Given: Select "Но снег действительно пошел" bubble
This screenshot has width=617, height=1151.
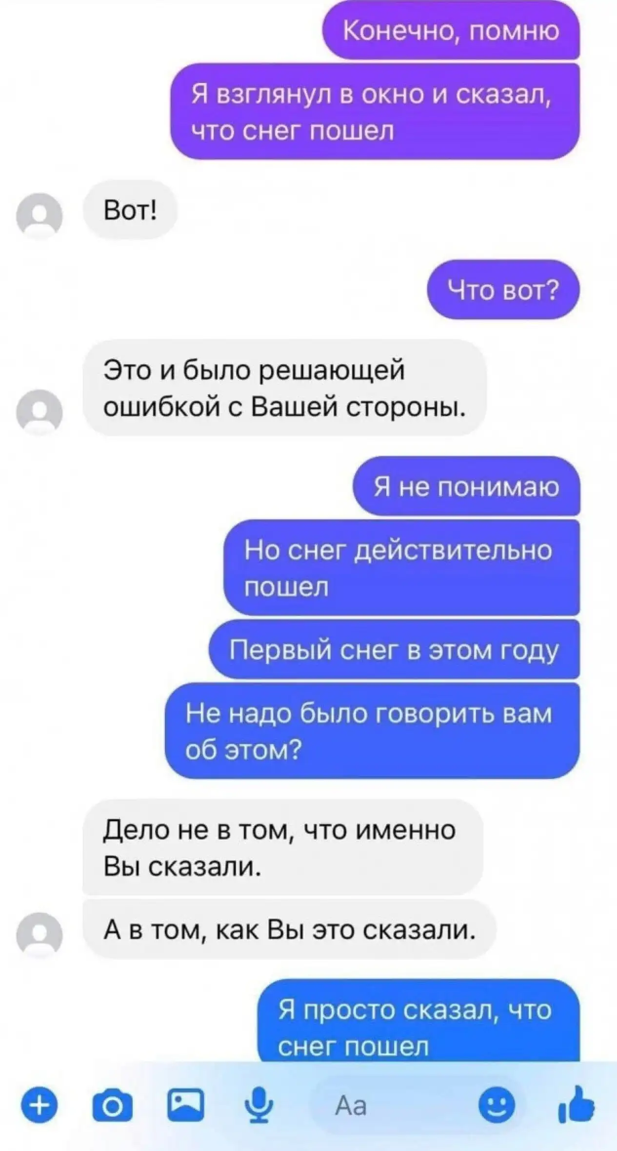Looking at the screenshot, I should point(402,567).
